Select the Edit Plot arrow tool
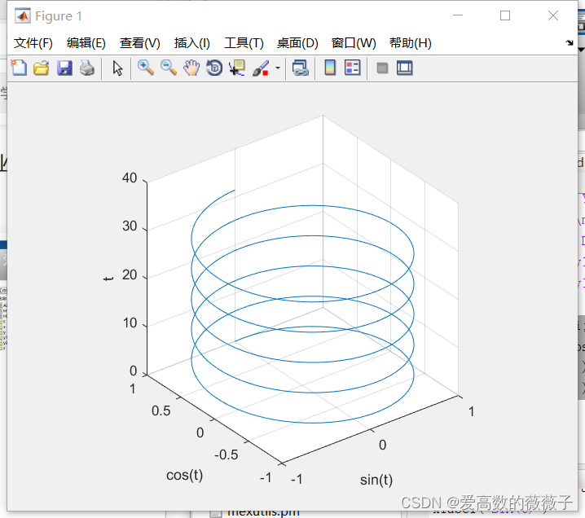The image size is (585, 518). [117, 68]
